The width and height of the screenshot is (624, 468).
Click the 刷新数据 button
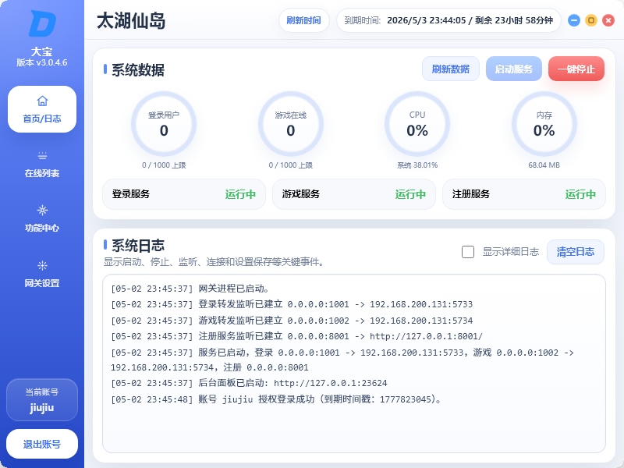[x=451, y=69]
